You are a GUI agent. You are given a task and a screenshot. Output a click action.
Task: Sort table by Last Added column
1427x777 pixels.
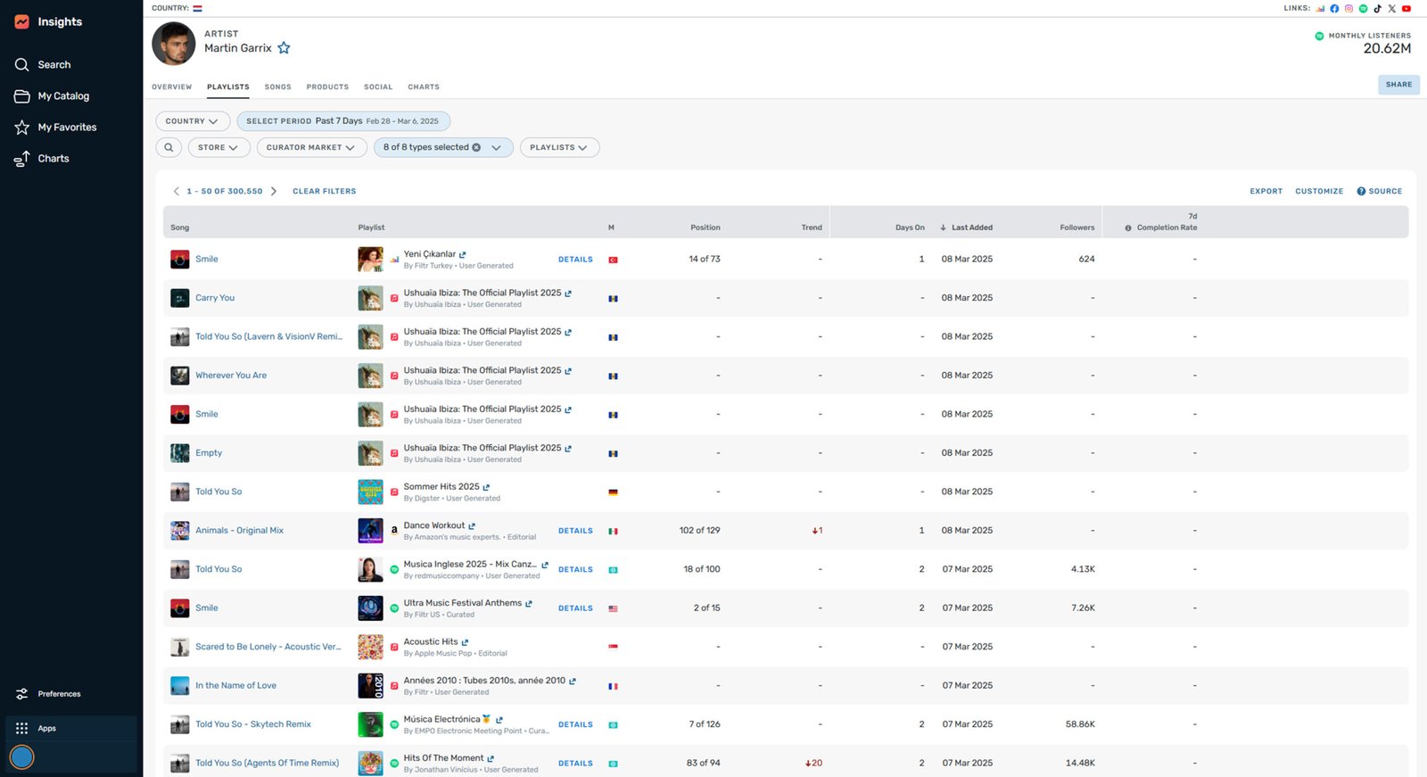click(971, 227)
